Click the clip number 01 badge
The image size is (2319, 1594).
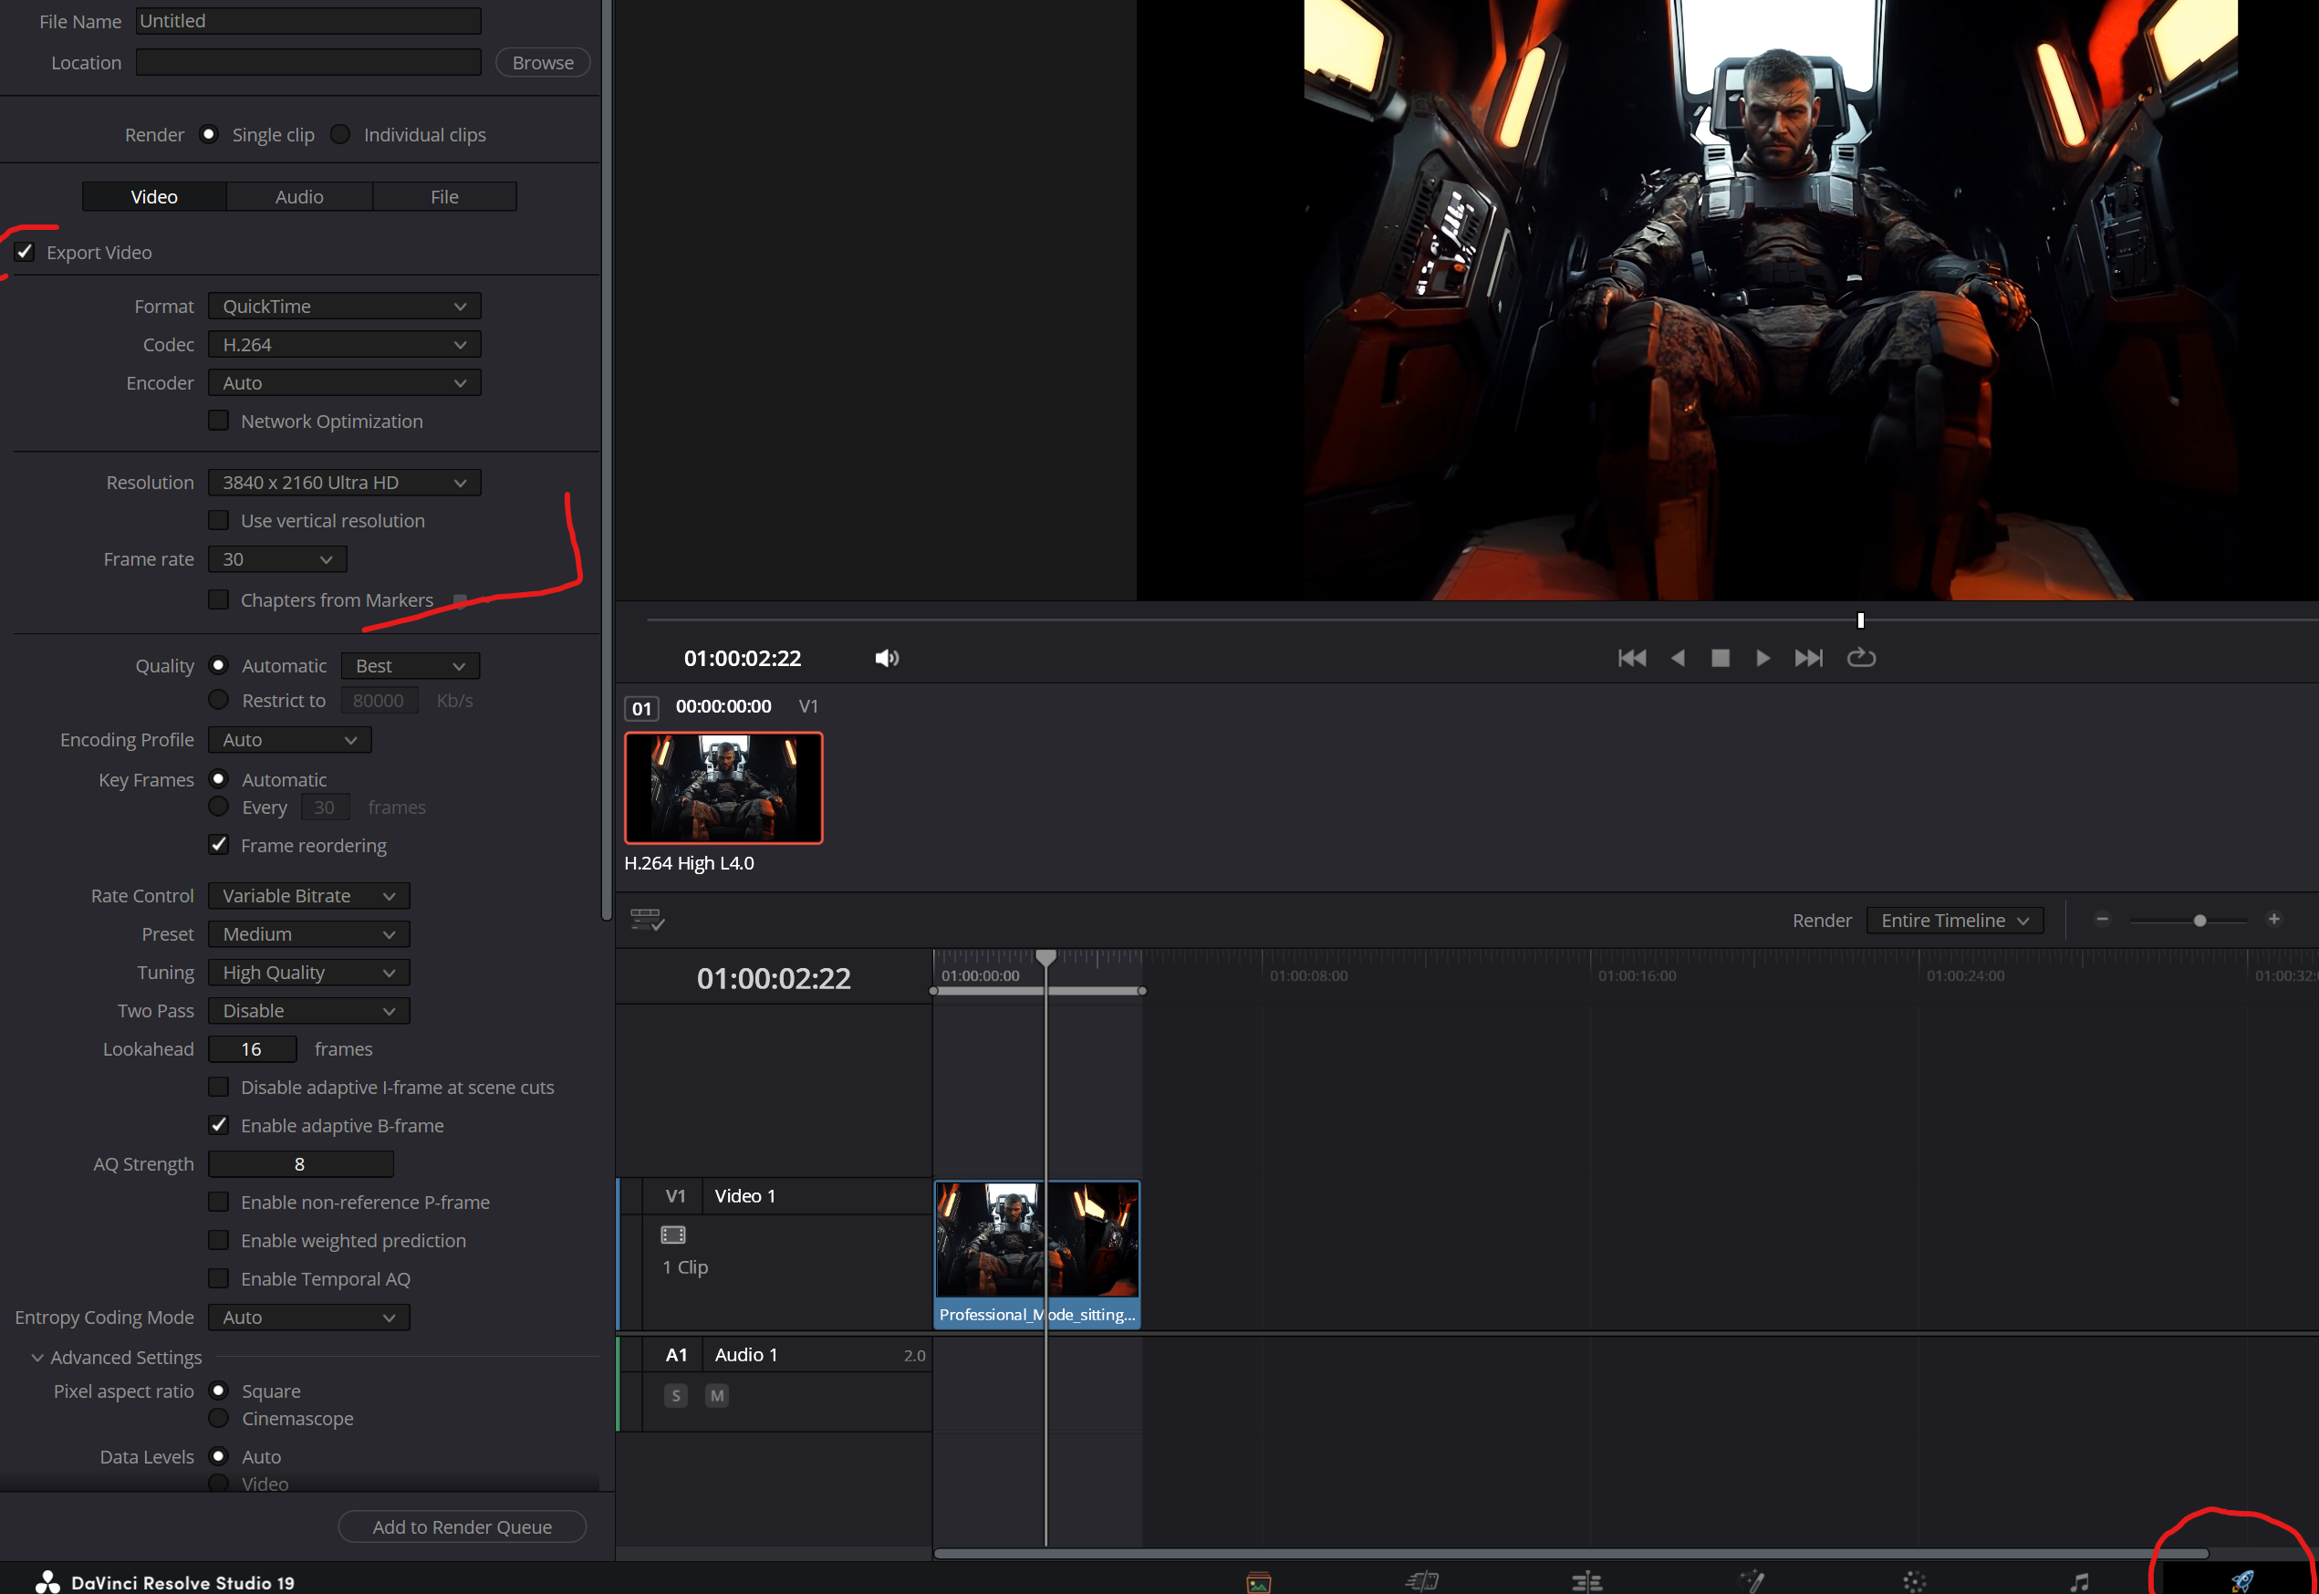(641, 708)
